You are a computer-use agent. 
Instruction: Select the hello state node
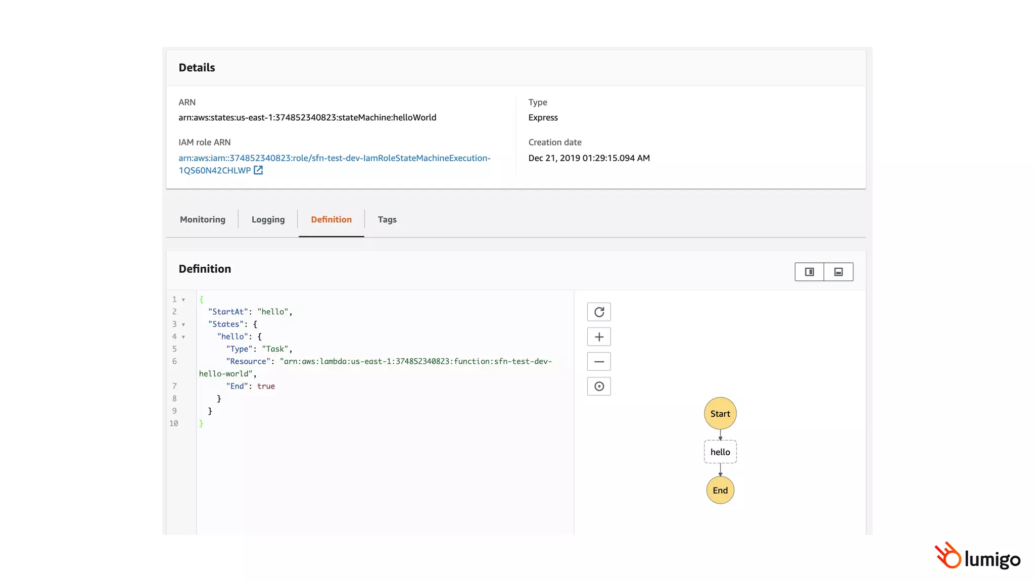click(720, 452)
